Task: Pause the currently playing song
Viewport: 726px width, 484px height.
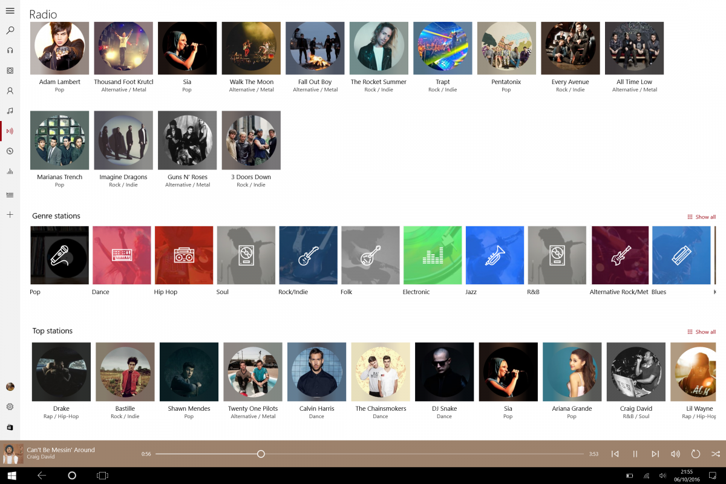Action: tap(635, 453)
